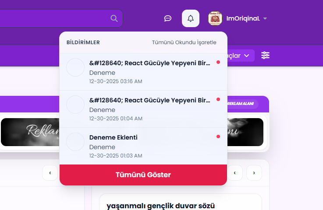Click unread dot on Deneme Eklenti notification
The height and width of the screenshot is (210, 323).
click(x=218, y=137)
